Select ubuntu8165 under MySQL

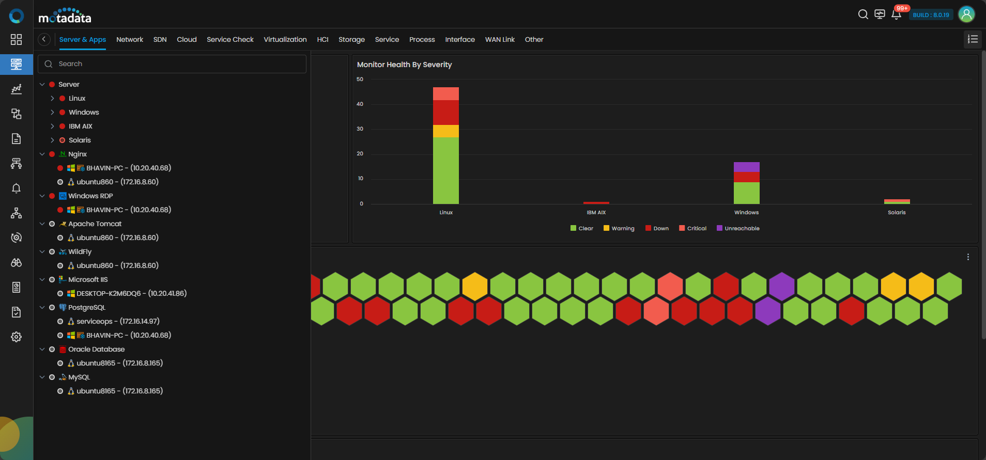(119, 391)
